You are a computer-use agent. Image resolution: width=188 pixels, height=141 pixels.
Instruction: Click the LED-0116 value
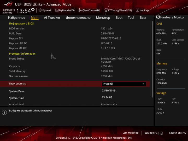pyautogui.click(x=107, y=43)
